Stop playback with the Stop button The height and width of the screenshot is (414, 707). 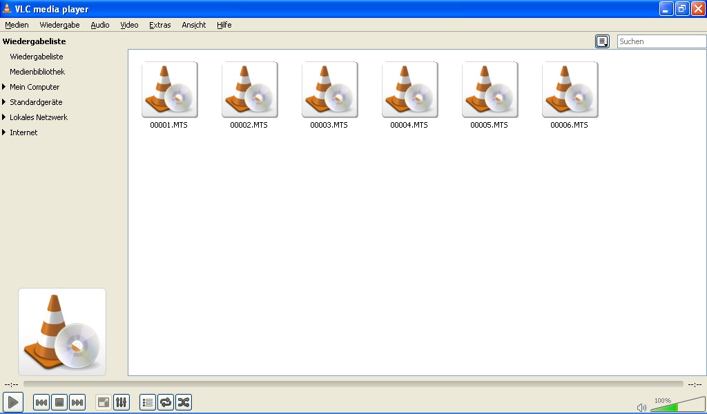(x=59, y=402)
